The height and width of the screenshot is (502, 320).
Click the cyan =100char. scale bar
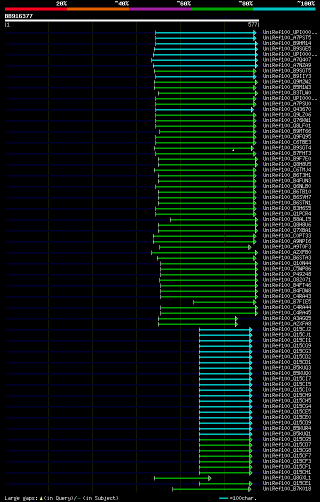[x=223, y=498]
